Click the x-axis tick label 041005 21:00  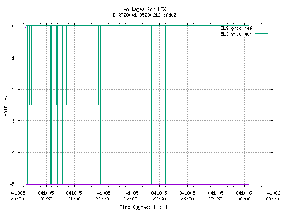(x=74, y=196)
